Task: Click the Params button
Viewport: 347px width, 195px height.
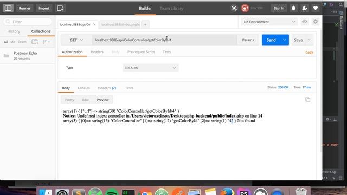Action: tap(248, 40)
